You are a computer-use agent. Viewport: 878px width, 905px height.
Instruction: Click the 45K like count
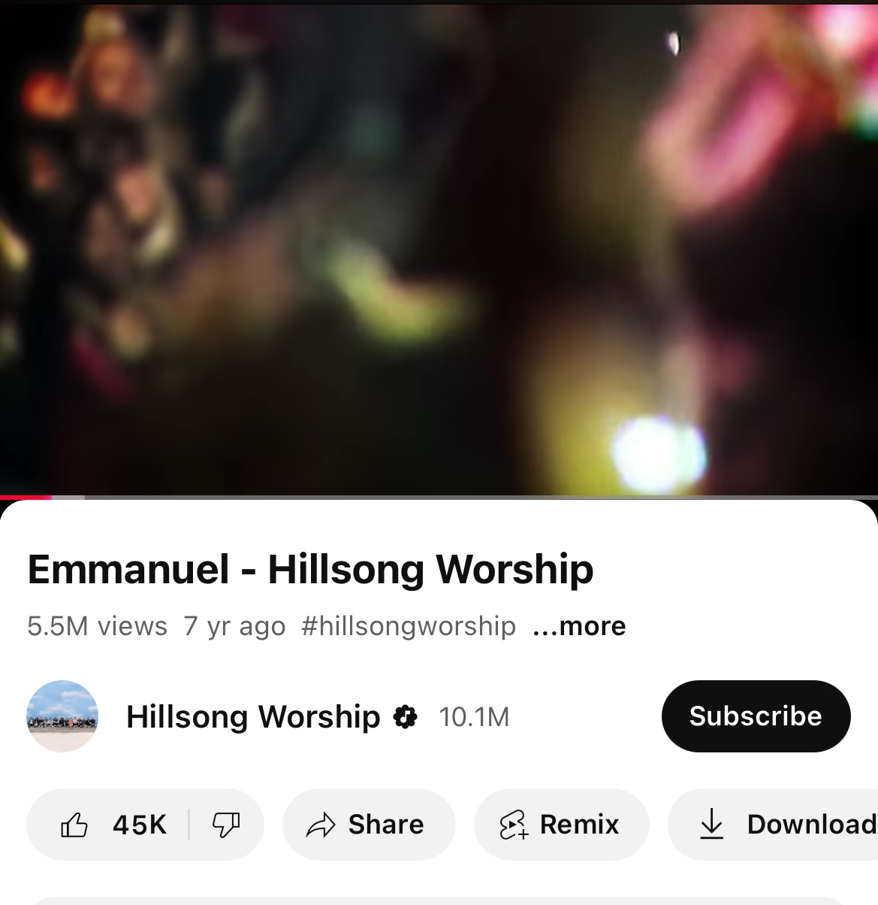coord(140,825)
